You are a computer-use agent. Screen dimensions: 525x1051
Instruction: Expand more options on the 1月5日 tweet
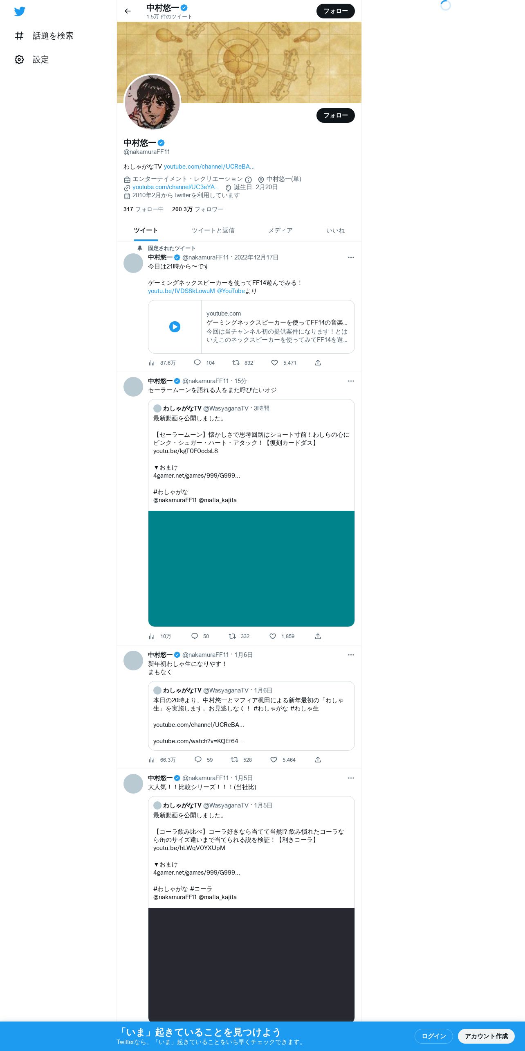pyautogui.click(x=351, y=778)
